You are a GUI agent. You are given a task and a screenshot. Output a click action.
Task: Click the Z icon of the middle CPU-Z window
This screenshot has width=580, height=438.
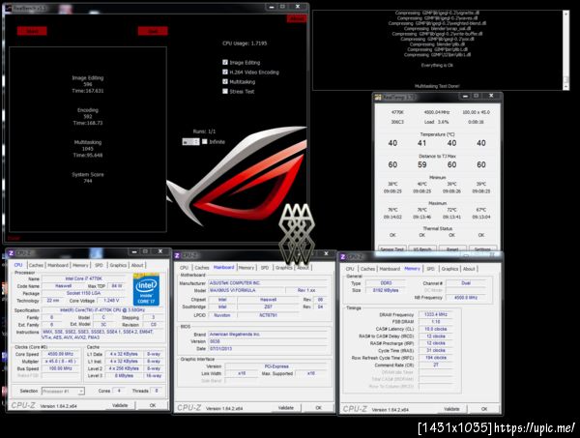tap(177, 255)
